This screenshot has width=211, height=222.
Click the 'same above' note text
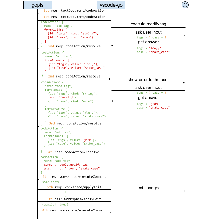(51, 182)
